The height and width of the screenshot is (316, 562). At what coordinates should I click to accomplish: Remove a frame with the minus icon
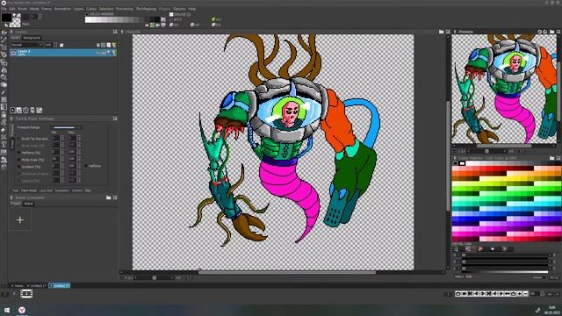525,293
